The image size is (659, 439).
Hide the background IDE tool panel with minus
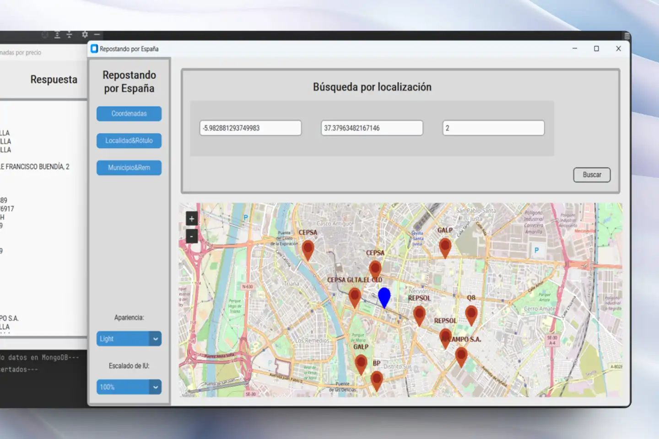[97, 34]
